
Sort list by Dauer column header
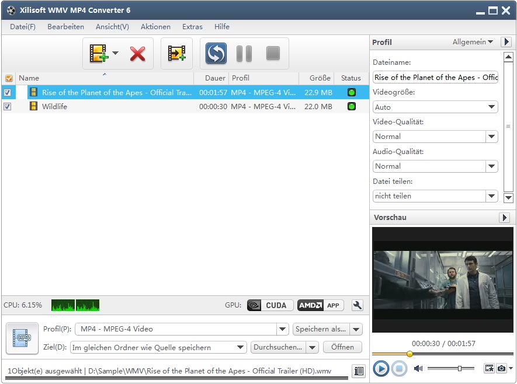coord(211,78)
